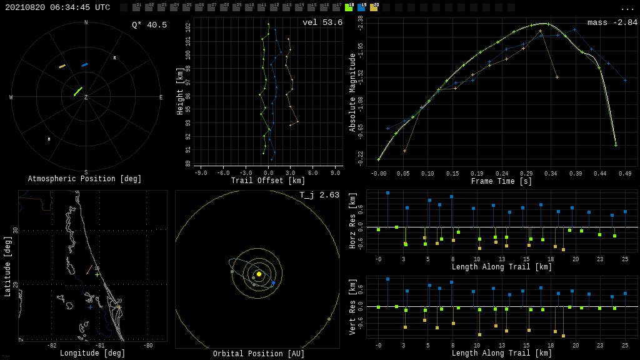This screenshot has width=640, height=360.
Task: Click the red meteor ground track on map
Action: 89,269
